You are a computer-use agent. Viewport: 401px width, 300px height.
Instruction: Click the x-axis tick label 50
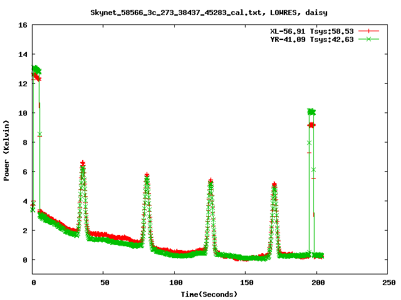(x=105, y=282)
